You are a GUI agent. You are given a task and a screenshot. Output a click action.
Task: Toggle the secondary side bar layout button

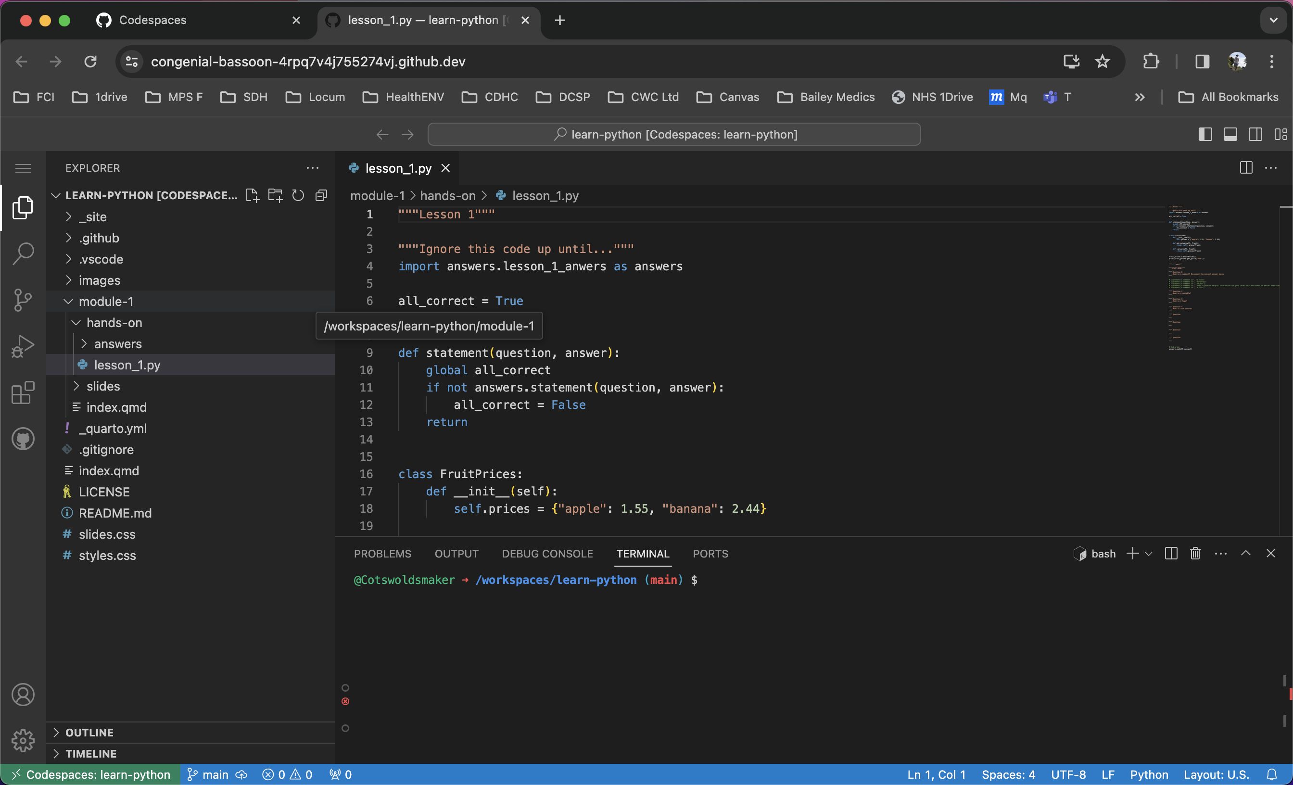click(1255, 134)
